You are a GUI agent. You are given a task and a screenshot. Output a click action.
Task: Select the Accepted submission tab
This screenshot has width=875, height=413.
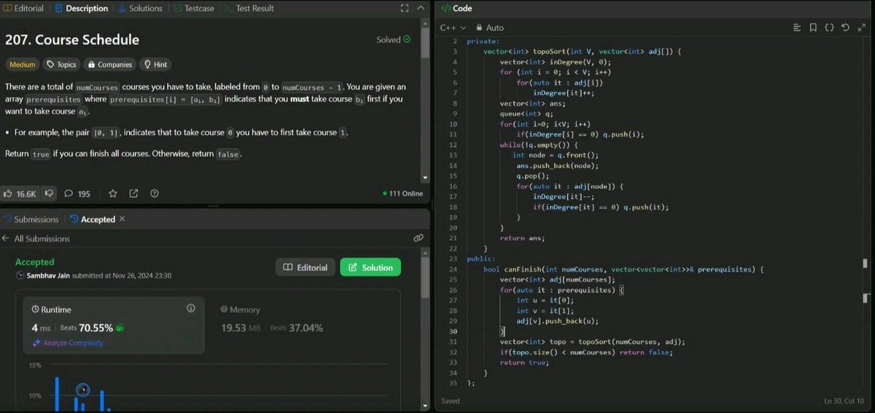92,219
